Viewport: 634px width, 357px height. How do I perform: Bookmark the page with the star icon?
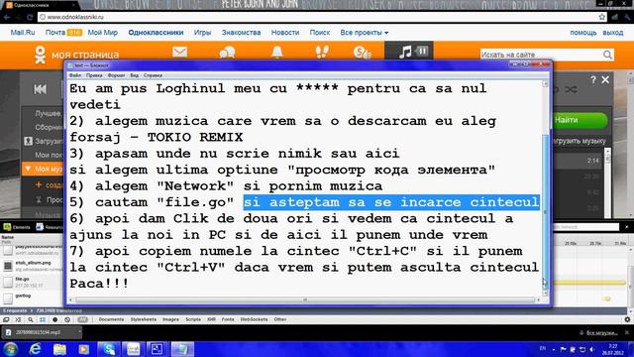click(x=602, y=17)
